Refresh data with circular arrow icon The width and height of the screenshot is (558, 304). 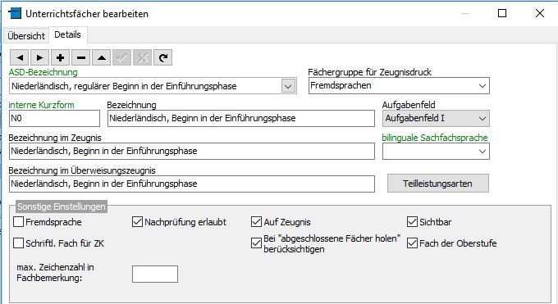tap(163, 57)
